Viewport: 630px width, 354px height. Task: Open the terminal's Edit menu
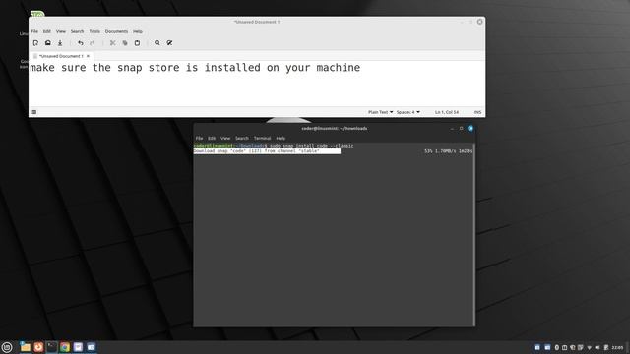pyautogui.click(x=212, y=138)
